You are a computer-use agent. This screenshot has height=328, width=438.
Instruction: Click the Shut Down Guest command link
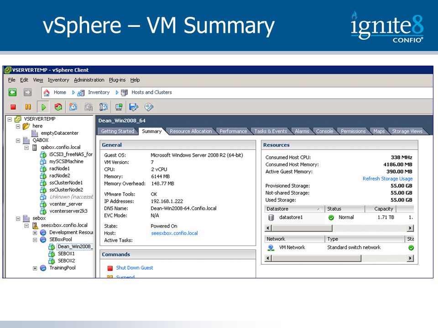pos(134,268)
